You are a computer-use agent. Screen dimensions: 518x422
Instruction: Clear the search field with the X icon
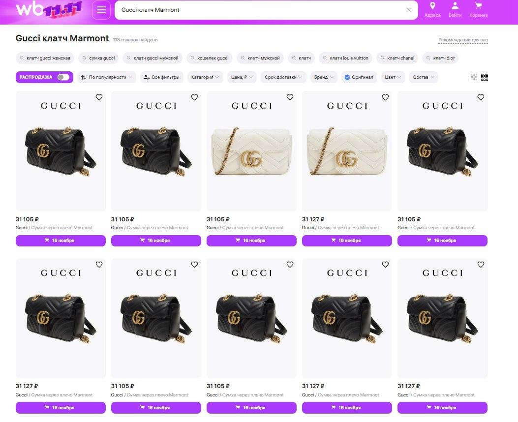pos(409,10)
